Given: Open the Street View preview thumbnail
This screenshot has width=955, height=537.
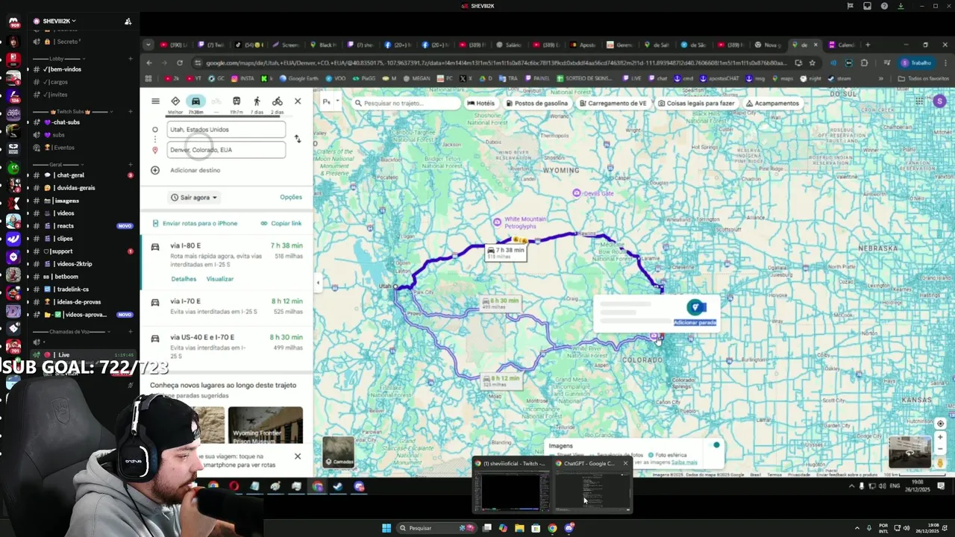Looking at the screenshot, I should pyautogui.click(x=910, y=452).
